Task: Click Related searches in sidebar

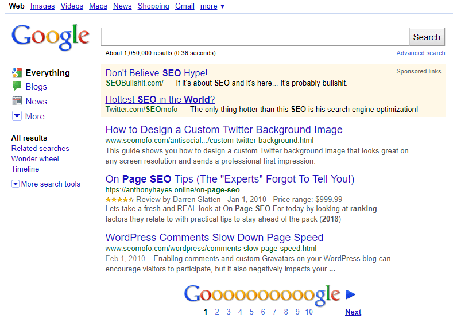Action: [x=40, y=148]
